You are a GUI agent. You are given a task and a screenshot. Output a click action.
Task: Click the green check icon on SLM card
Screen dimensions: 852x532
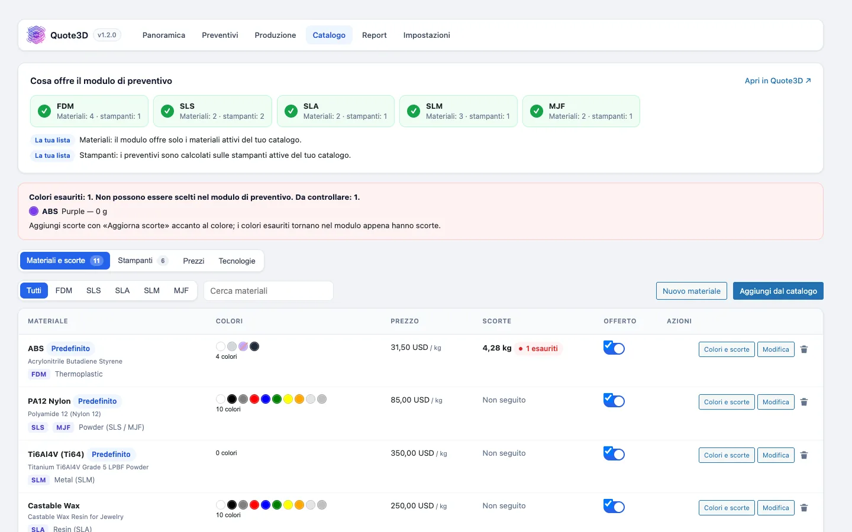pyautogui.click(x=414, y=111)
